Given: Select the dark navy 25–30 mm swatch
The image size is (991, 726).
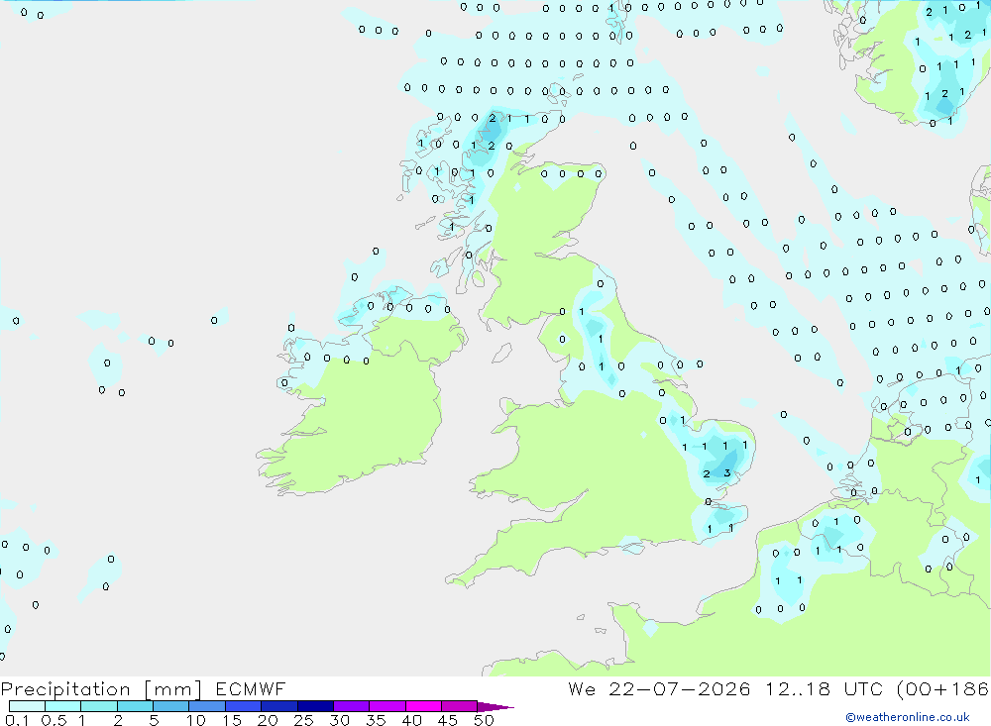Looking at the screenshot, I should [315, 706].
